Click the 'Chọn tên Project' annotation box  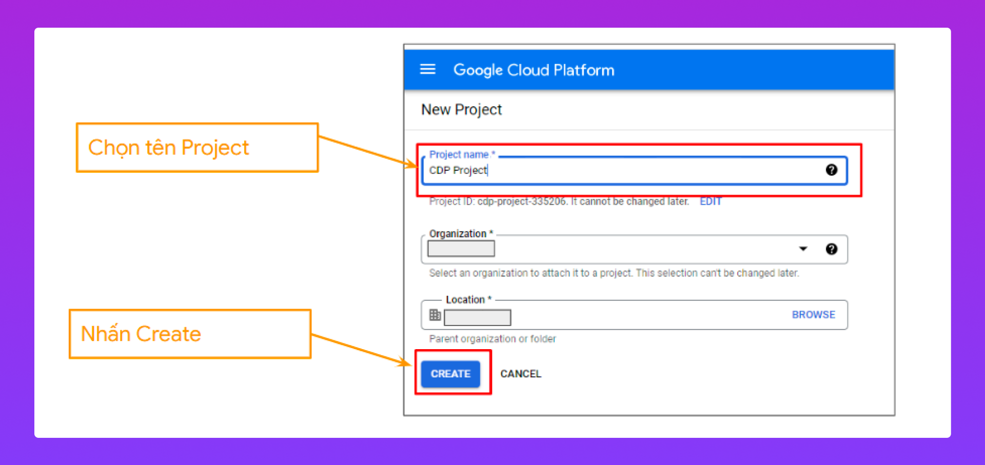[197, 148]
